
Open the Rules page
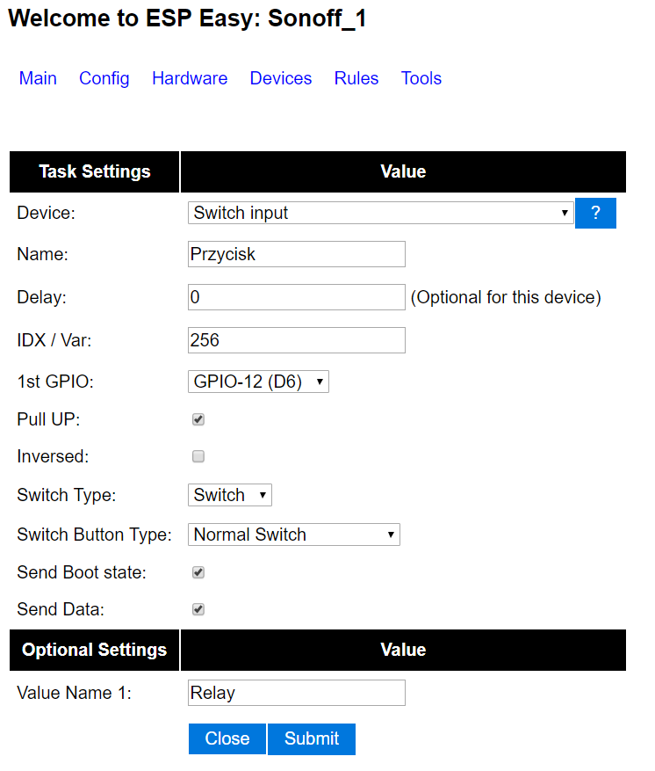tap(356, 78)
